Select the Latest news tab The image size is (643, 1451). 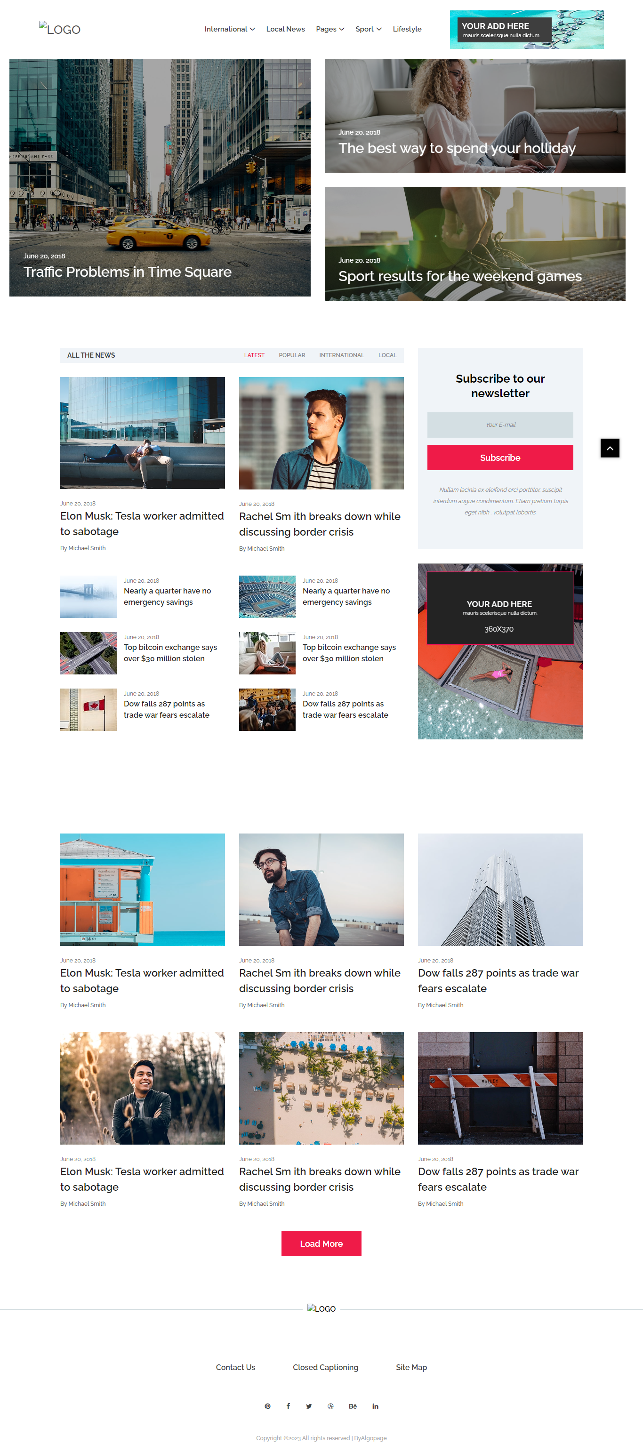[x=254, y=355]
